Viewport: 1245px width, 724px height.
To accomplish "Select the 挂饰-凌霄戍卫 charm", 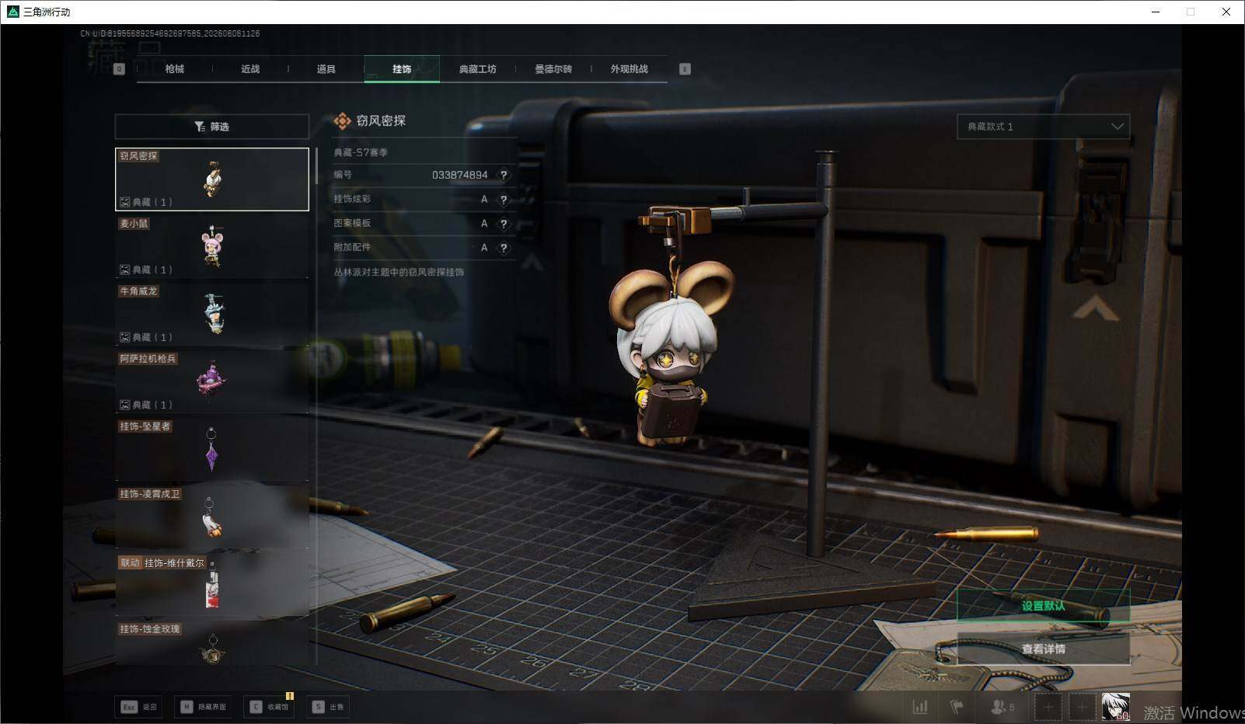I will (212, 517).
